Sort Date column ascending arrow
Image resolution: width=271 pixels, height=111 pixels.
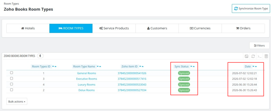click(256, 66)
